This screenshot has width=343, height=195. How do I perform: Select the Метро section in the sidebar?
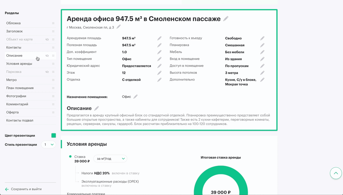click(x=12, y=80)
